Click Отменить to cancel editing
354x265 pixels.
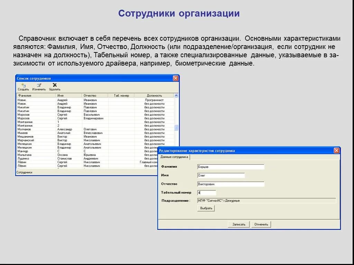pyautogui.click(x=261, y=224)
